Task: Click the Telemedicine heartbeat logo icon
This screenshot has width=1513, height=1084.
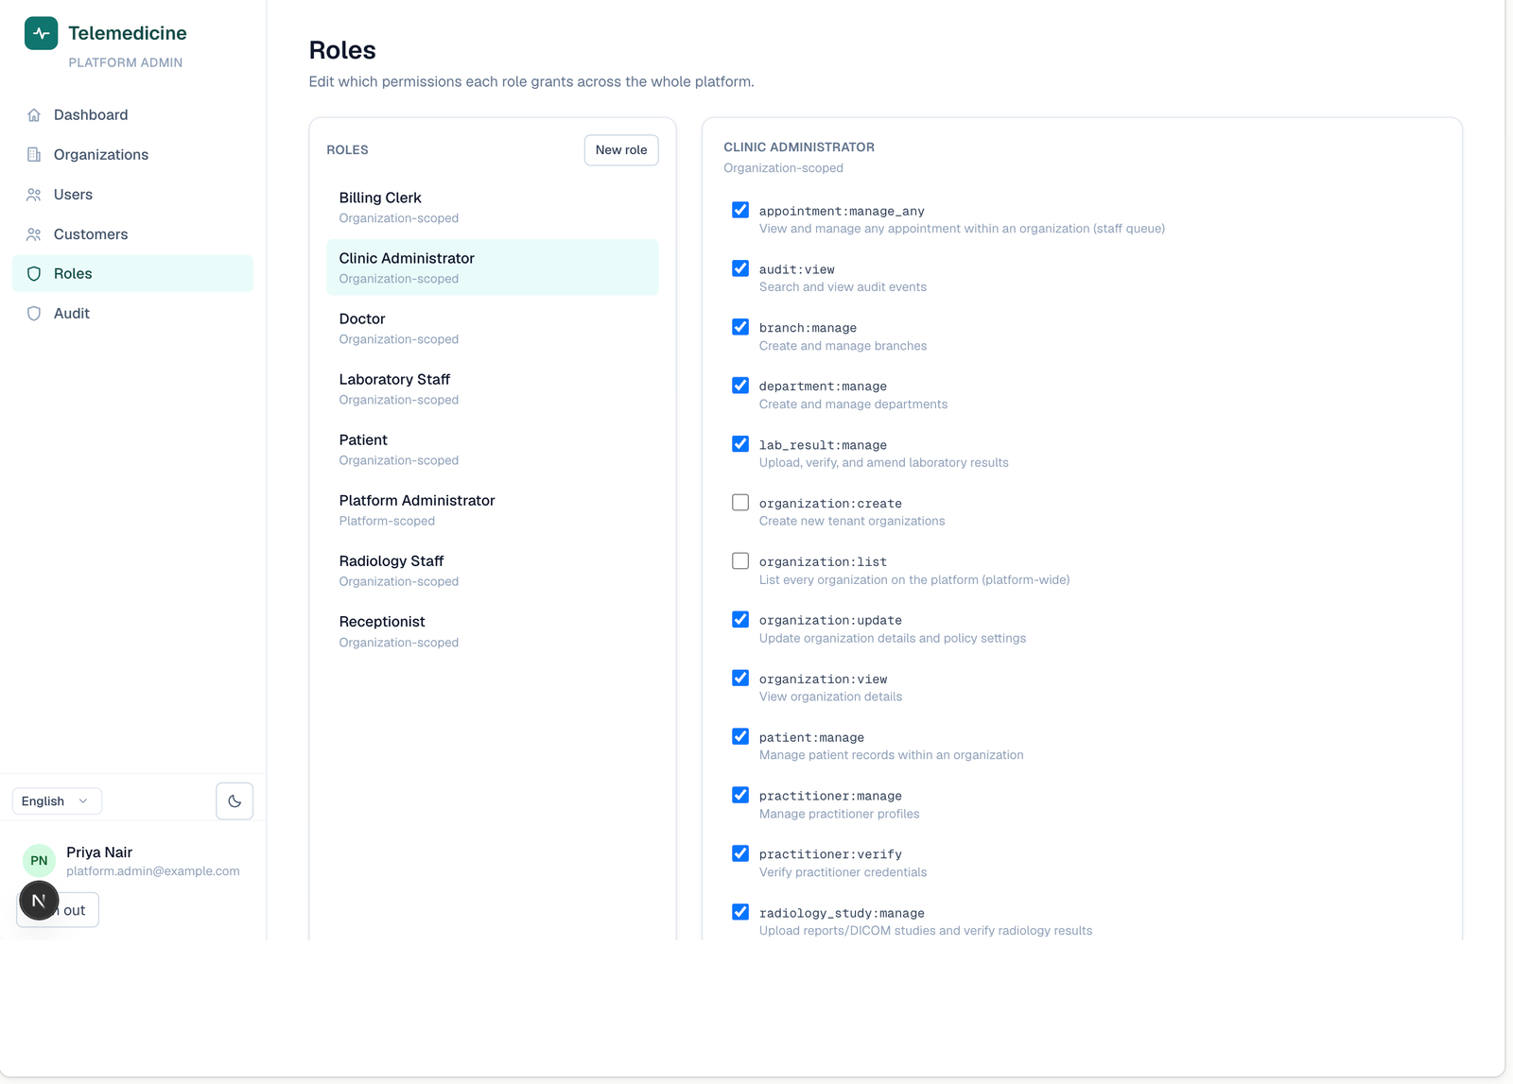Action: coord(41,33)
